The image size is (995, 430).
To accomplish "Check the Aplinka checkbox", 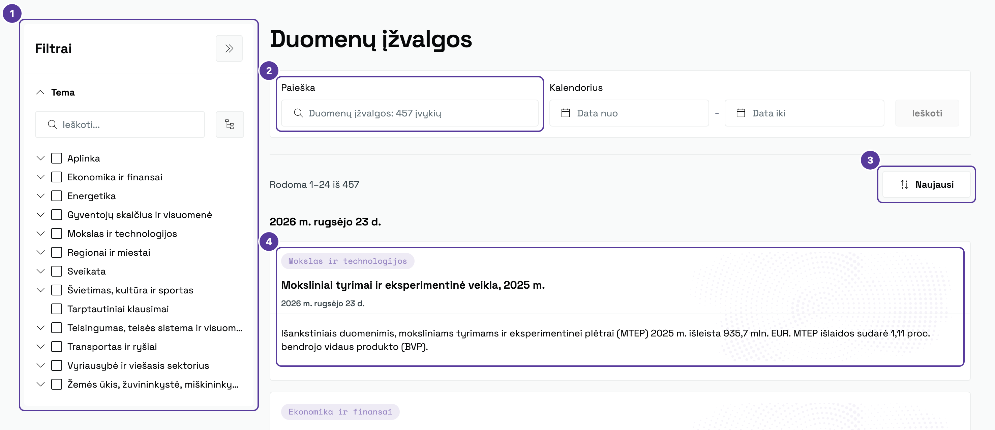I will tap(57, 158).
